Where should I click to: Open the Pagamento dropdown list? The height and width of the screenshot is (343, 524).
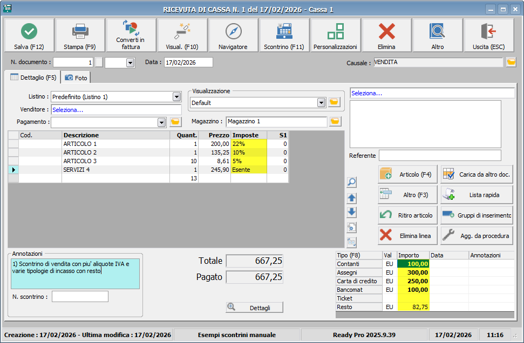point(161,122)
